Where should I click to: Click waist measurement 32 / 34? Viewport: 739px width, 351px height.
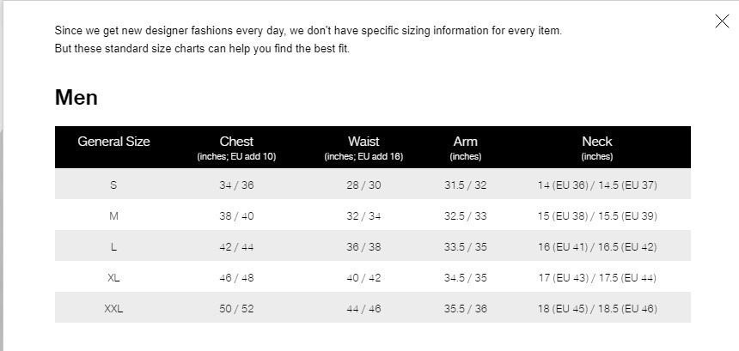pos(363,216)
